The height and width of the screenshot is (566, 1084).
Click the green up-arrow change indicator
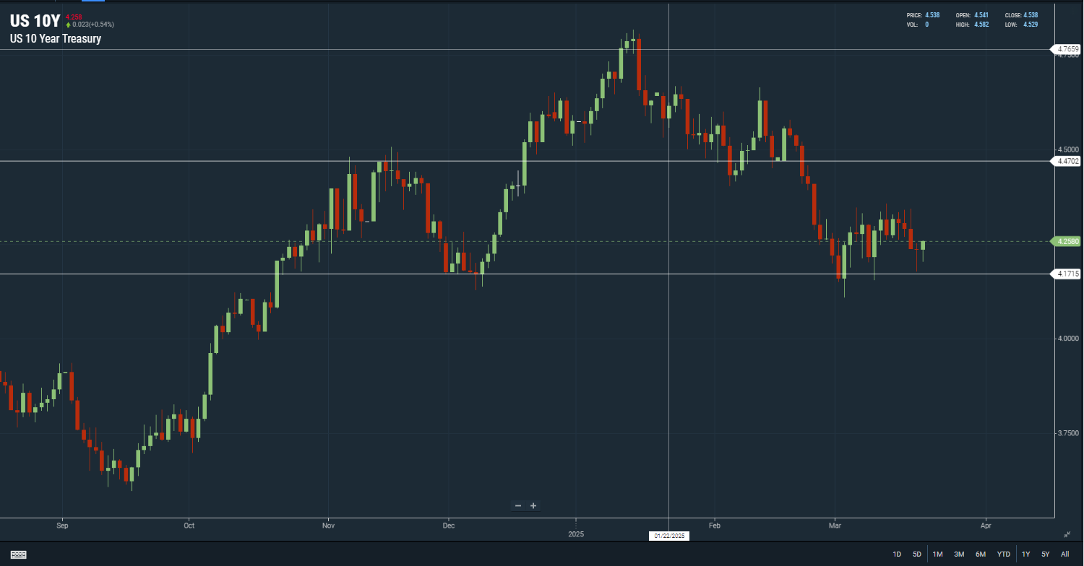tap(68, 25)
